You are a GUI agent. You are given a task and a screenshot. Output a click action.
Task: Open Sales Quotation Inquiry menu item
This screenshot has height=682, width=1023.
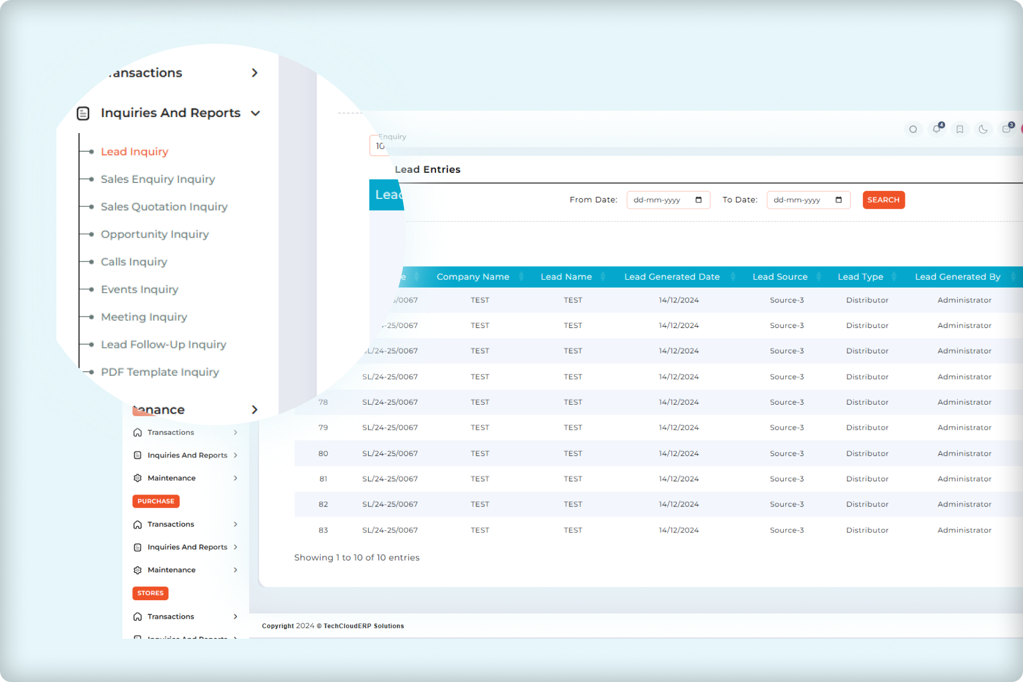(x=164, y=206)
